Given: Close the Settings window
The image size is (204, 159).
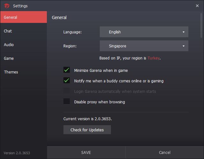Looking at the screenshot, I should pyautogui.click(x=197, y=6).
